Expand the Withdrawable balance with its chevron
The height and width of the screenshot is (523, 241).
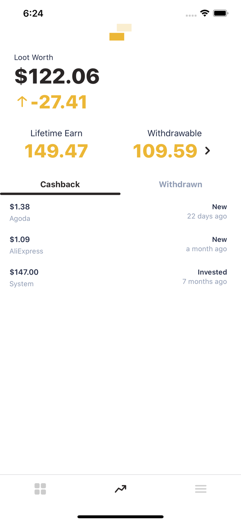click(207, 151)
